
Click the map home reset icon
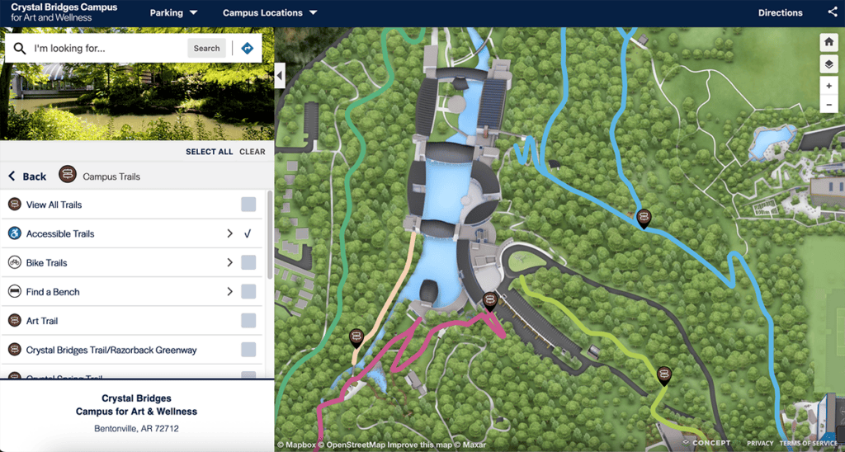[829, 42]
